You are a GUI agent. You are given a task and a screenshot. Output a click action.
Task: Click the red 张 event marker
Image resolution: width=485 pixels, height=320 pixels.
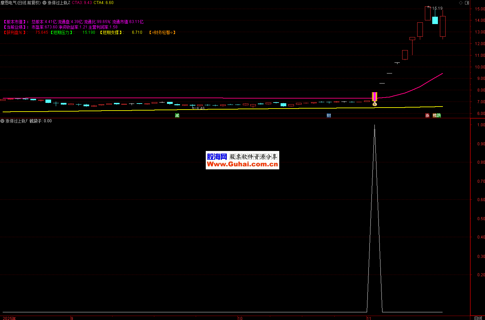click(427, 116)
